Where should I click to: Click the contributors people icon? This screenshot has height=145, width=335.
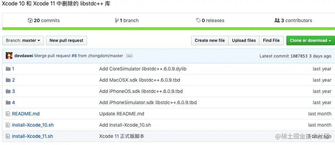pyautogui.click(x=277, y=20)
